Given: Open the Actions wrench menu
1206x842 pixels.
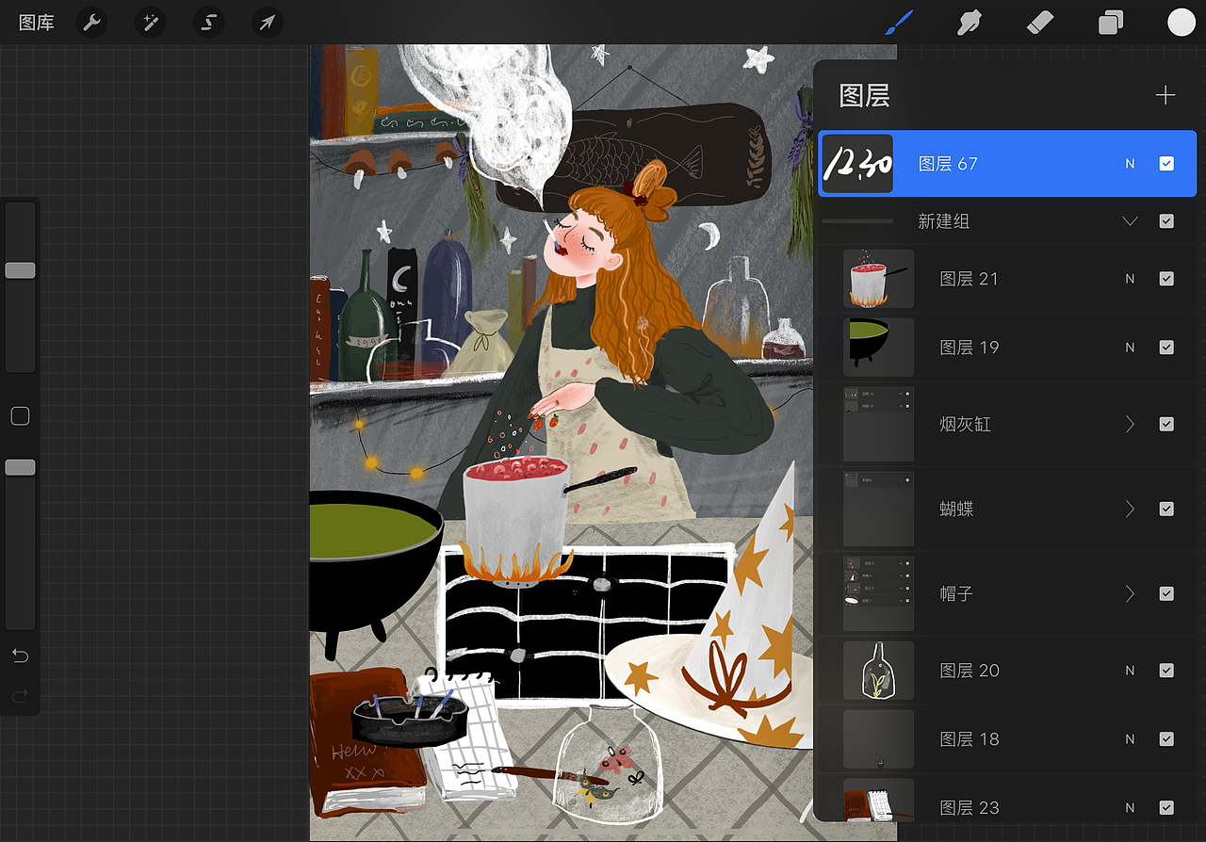Looking at the screenshot, I should [91, 22].
